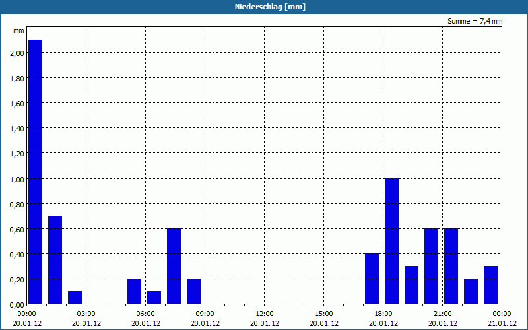Viewport: 528px width, 330px height.
Task: Click the y-axis label "2,00"
Action: pos(18,53)
